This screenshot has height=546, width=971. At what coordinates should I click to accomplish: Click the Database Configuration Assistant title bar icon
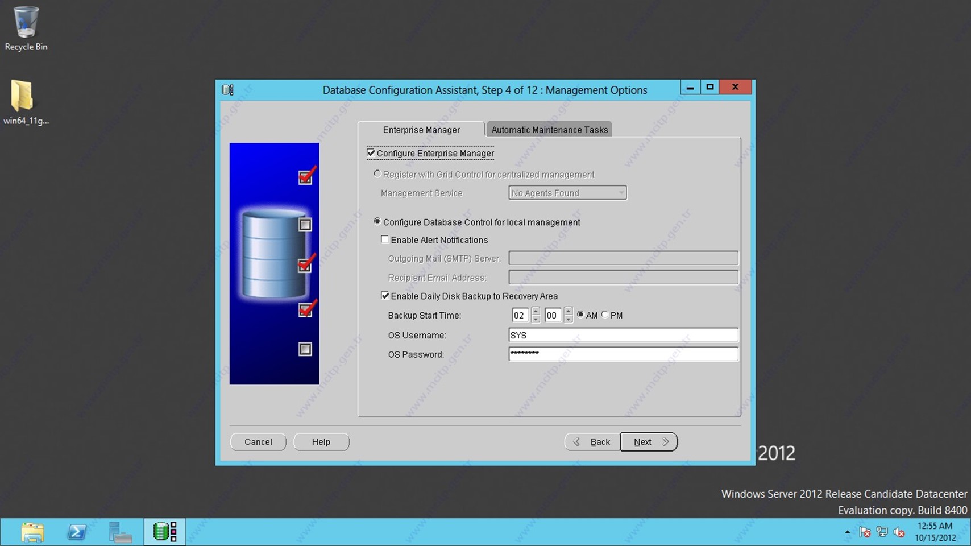click(228, 90)
